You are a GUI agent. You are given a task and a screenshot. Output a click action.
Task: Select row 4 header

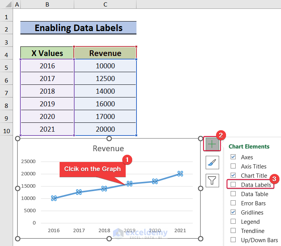(6, 53)
